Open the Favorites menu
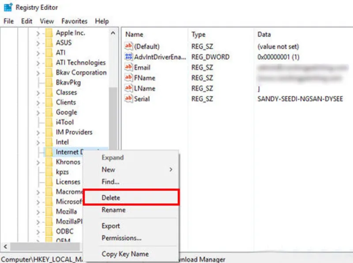 click(x=74, y=21)
